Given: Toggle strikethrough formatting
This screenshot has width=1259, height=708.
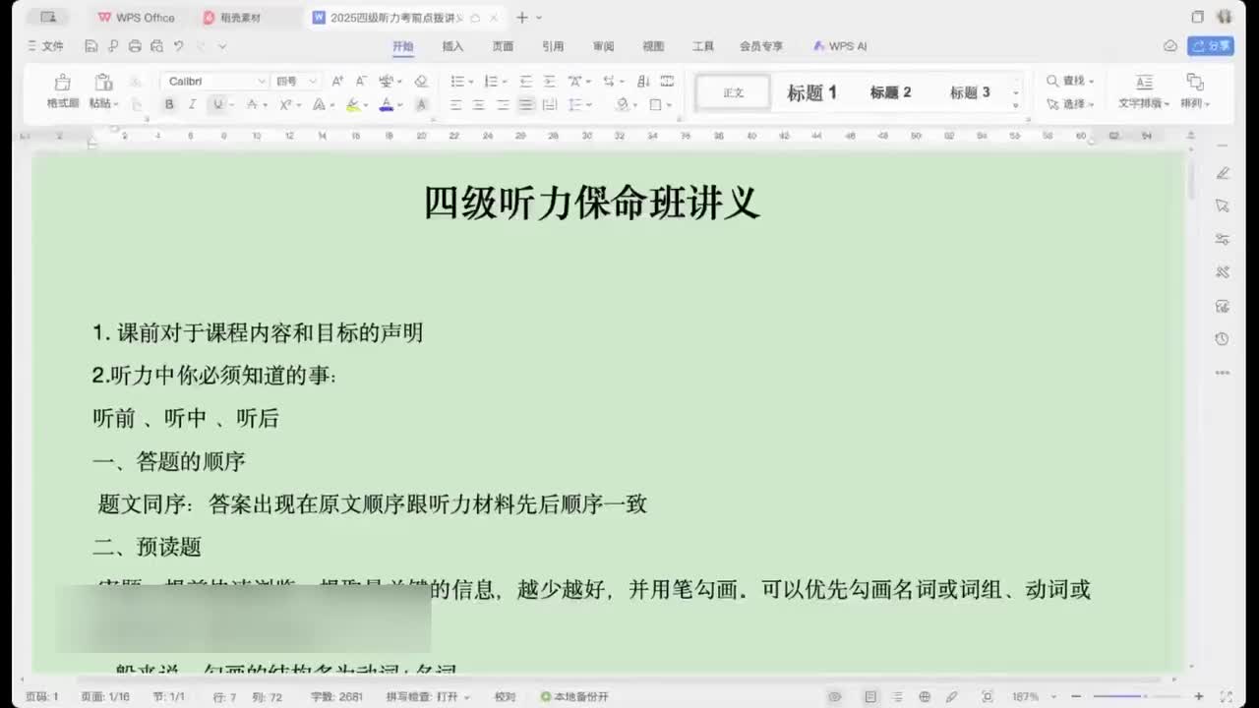Looking at the screenshot, I should click(x=252, y=104).
